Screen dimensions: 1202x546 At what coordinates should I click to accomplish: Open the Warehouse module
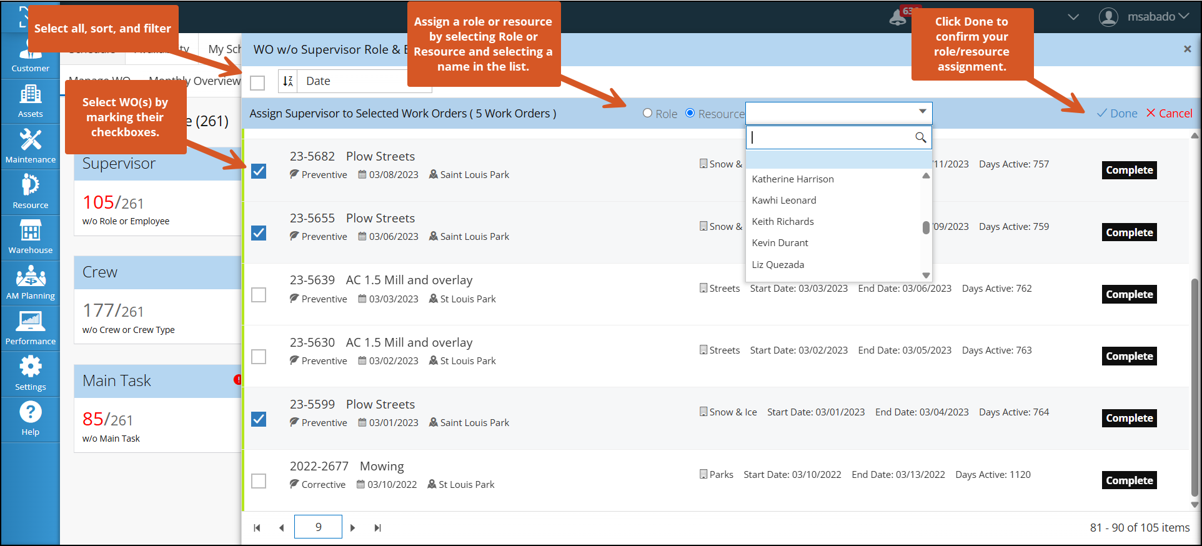tap(30, 237)
